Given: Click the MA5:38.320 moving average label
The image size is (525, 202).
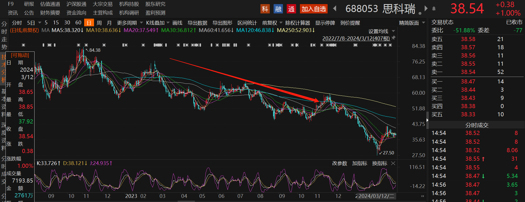Looking at the screenshot, I should point(67,30).
